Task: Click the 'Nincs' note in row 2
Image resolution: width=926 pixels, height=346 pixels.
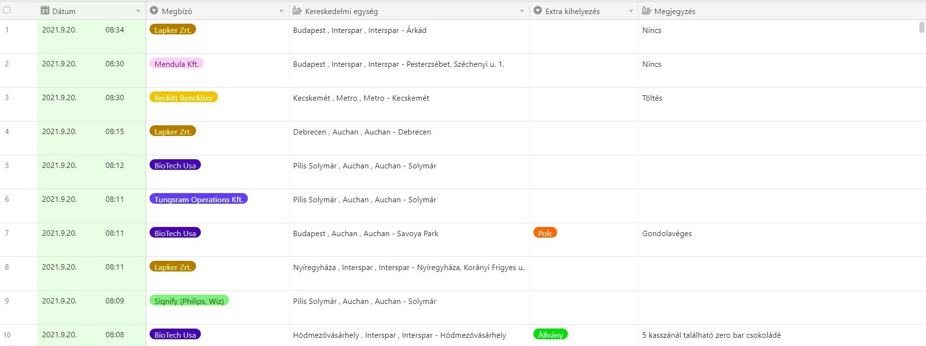Action: tap(652, 64)
